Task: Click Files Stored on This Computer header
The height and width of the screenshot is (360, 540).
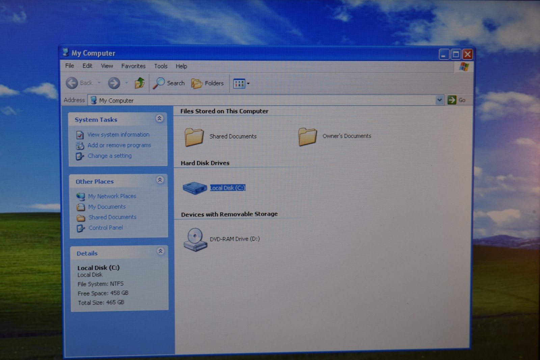Action: pos(224,111)
